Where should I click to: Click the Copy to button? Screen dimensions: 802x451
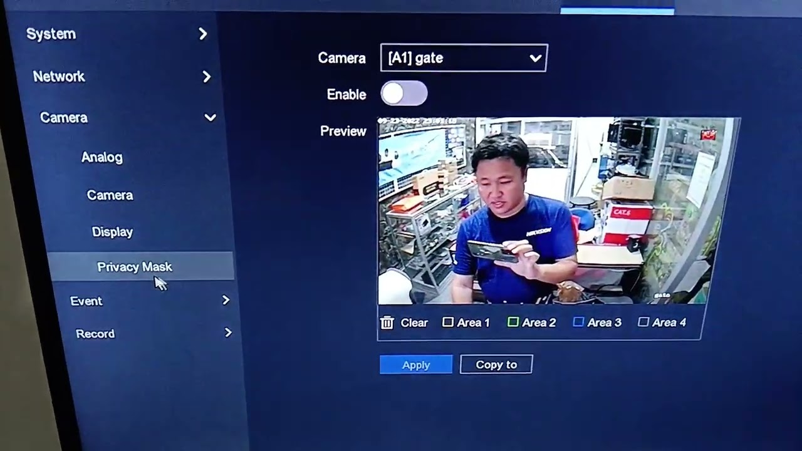496,365
